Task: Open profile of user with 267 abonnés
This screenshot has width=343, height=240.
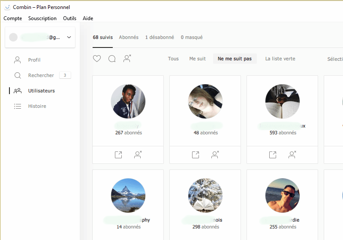Action: (x=118, y=155)
